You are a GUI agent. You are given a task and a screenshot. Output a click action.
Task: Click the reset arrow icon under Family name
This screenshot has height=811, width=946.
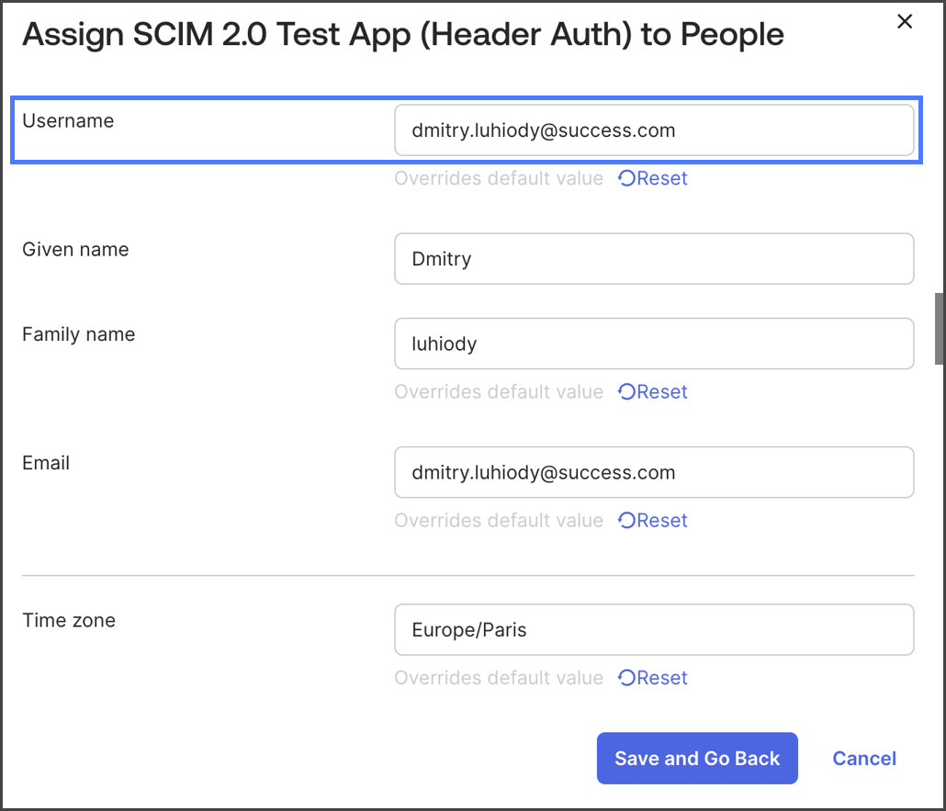tap(626, 392)
